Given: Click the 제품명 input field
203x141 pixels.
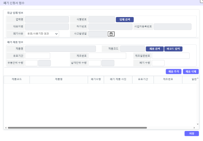Looking at the screenshot, I should coord(61,49).
